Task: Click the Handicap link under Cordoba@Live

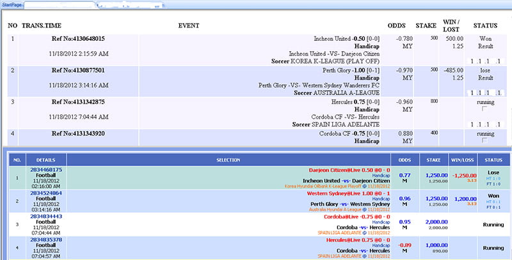Action: click(x=381, y=222)
